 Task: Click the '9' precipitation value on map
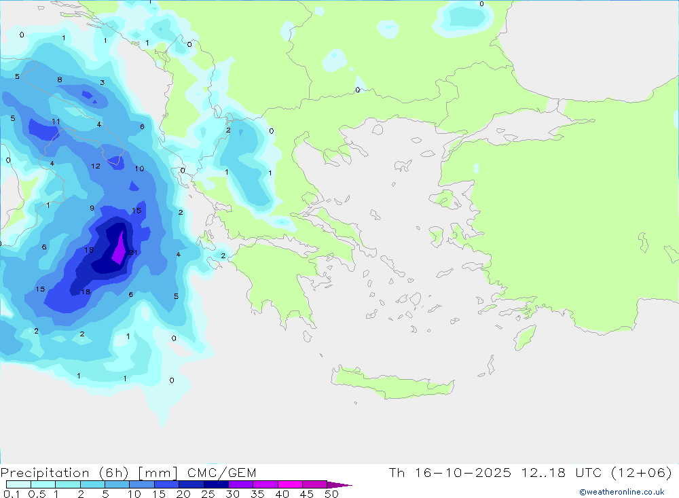[92, 208]
